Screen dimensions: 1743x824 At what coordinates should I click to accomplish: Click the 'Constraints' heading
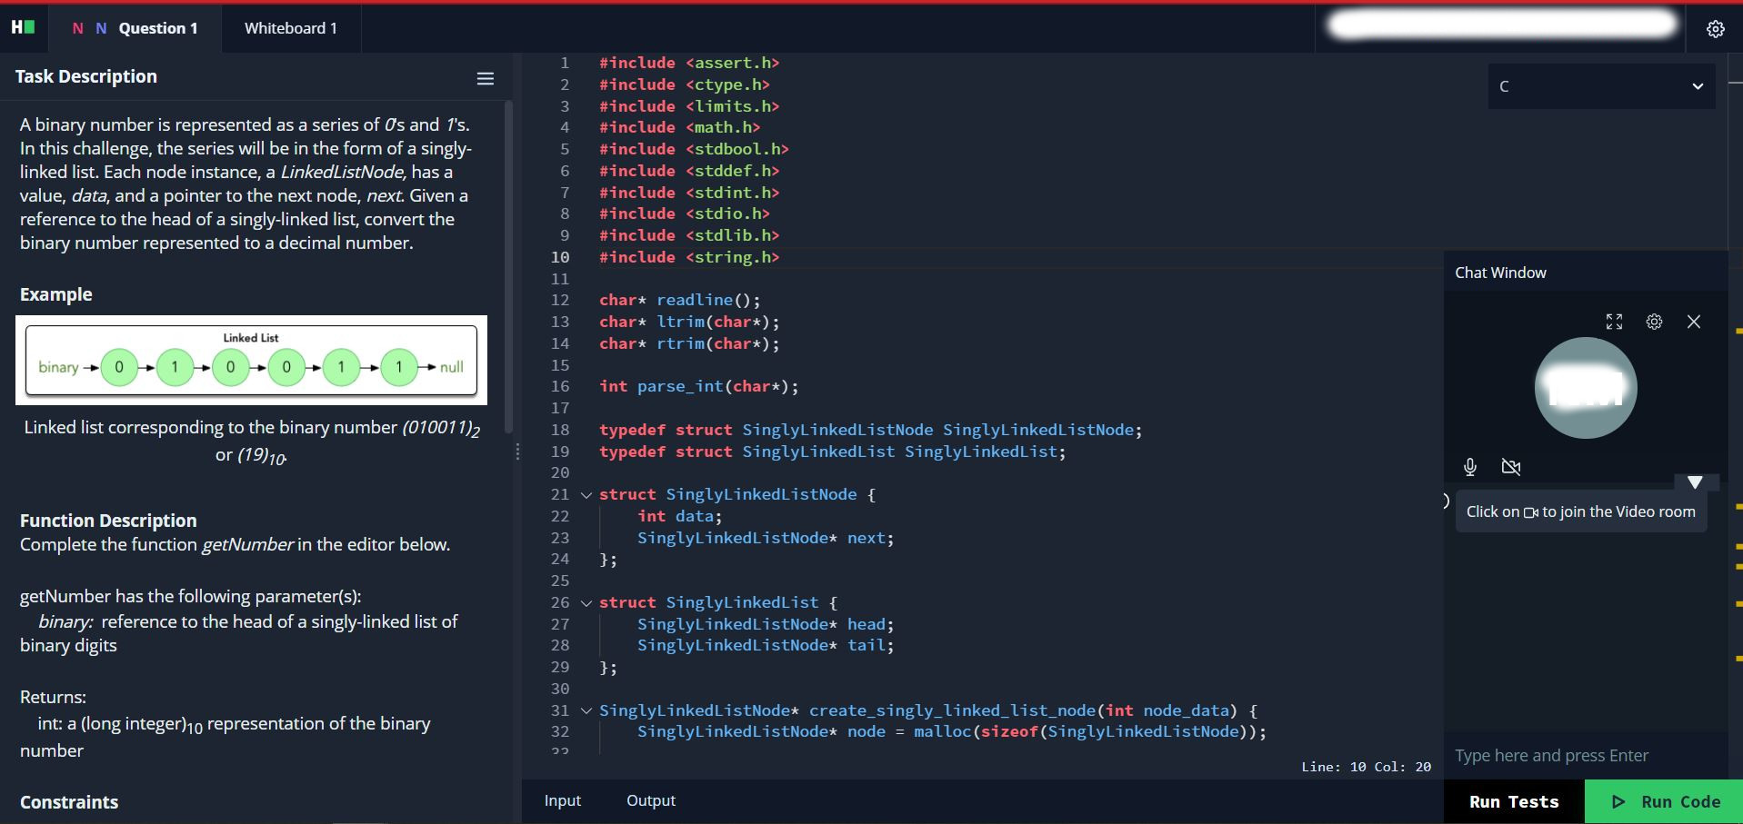(69, 802)
